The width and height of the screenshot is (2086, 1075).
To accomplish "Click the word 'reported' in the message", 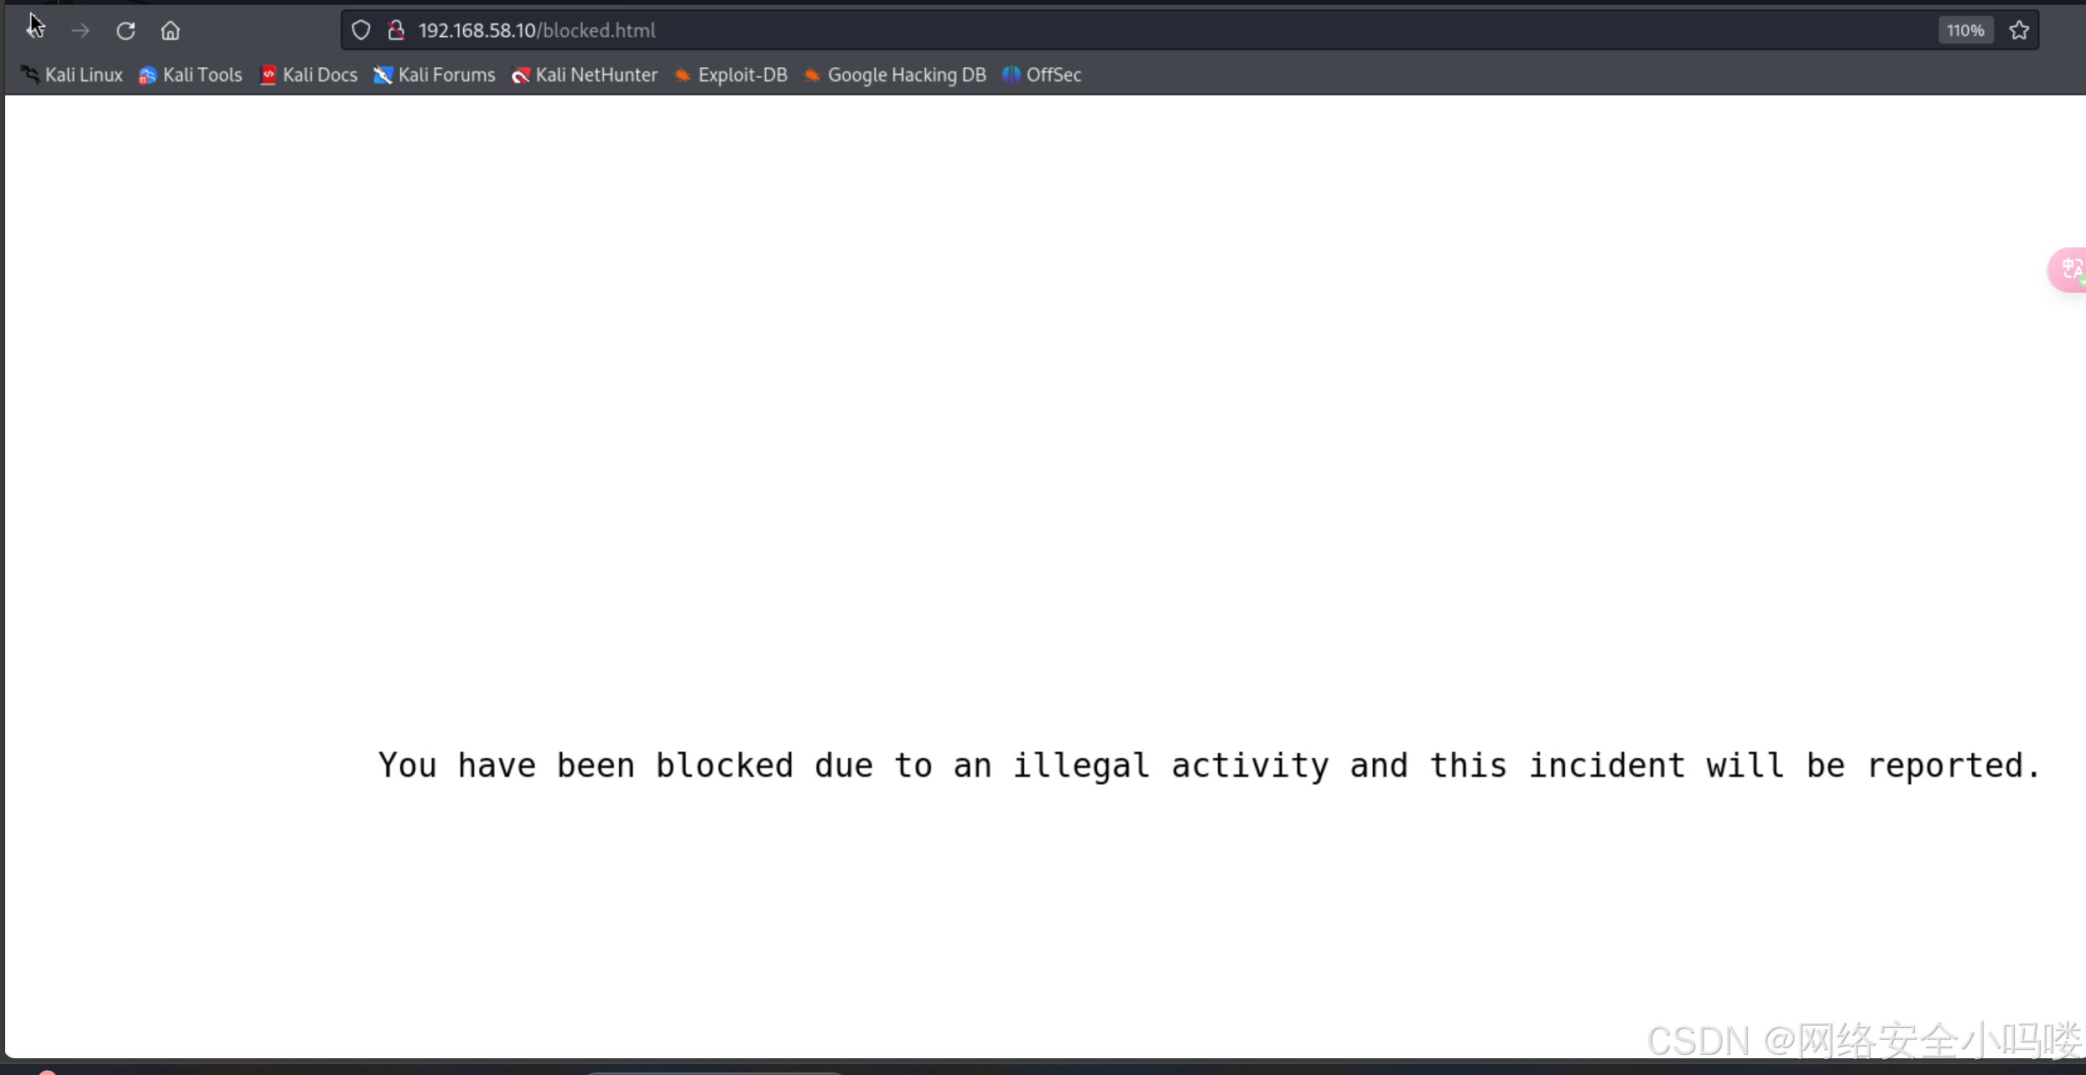I will pyautogui.click(x=1944, y=766).
